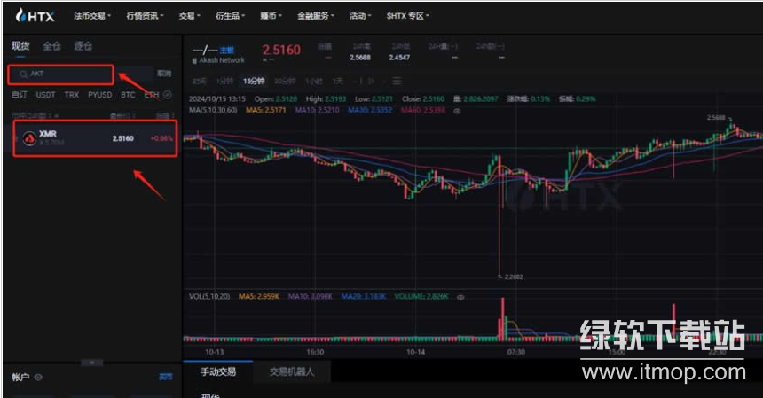Open the 交易机器人 tab
763x398 pixels.
pos(292,371)
